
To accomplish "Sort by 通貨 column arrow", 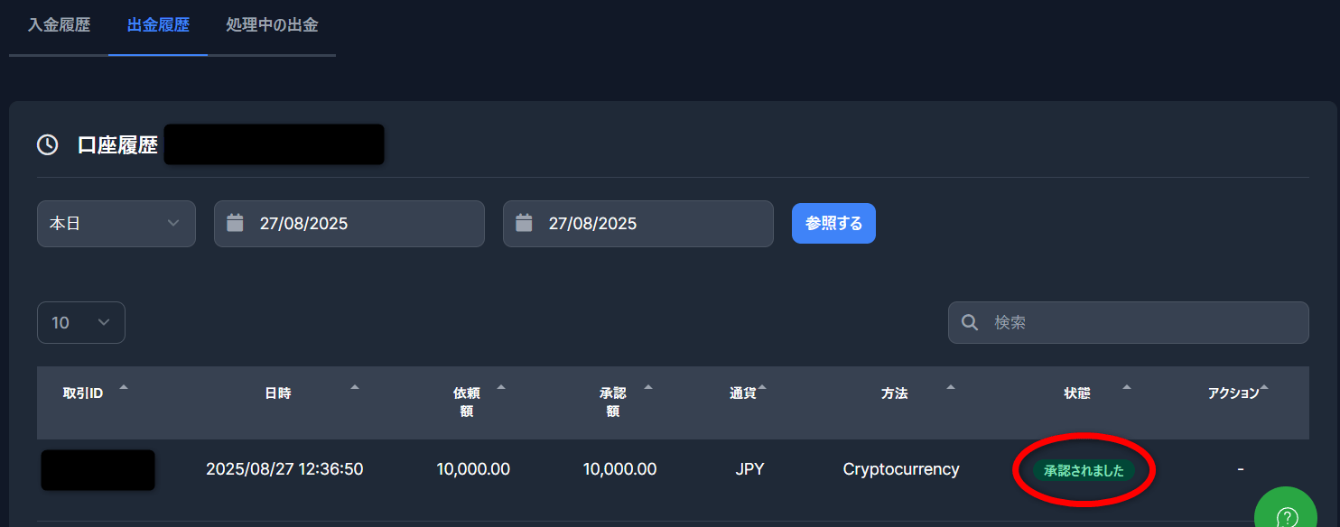I will (x=762, y=387).
